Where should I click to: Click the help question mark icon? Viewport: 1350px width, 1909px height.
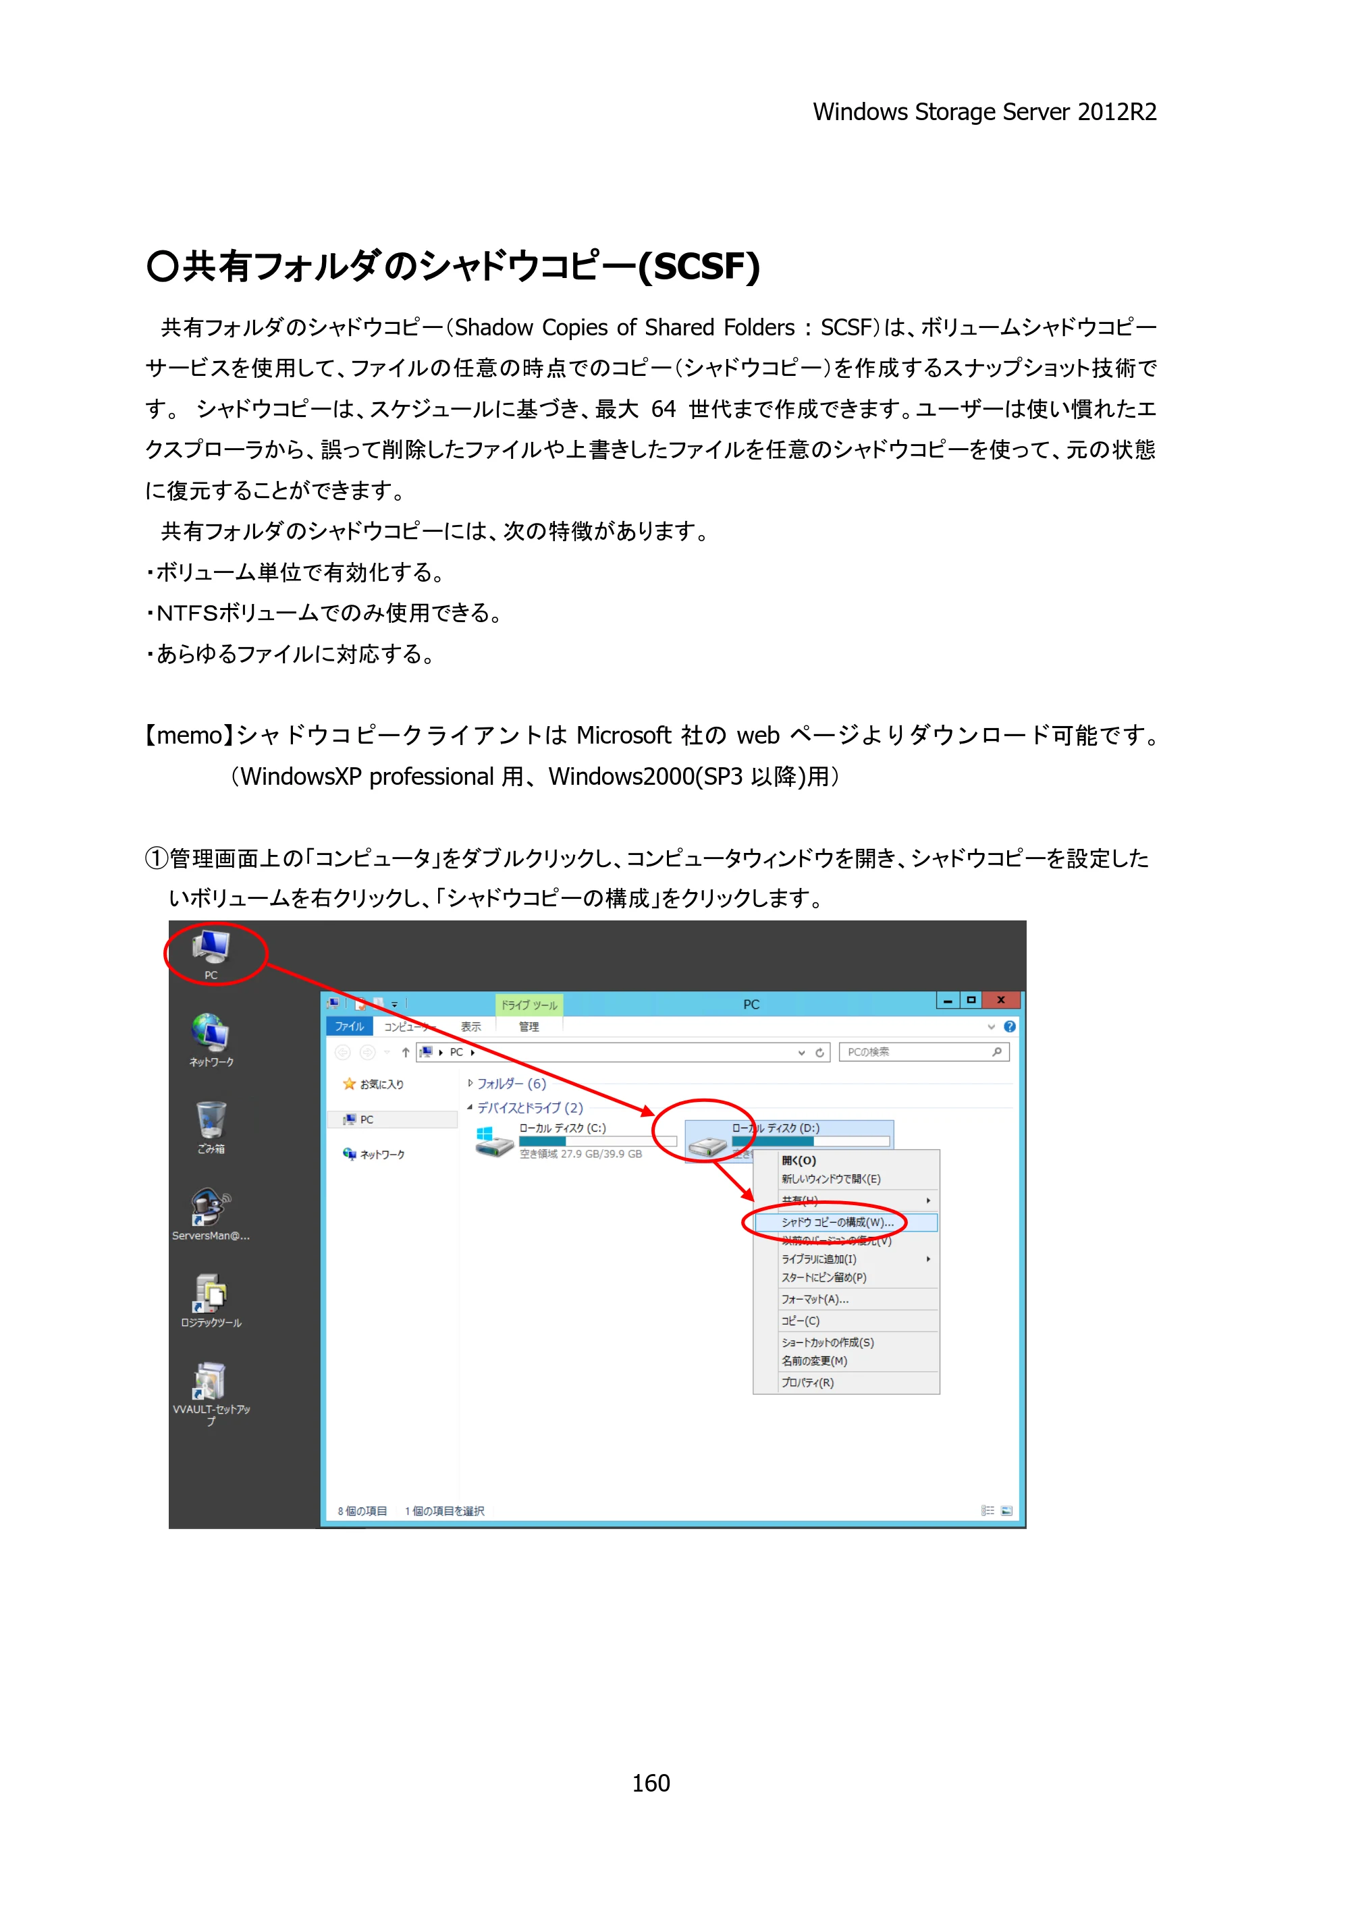click(1010, 1027)
